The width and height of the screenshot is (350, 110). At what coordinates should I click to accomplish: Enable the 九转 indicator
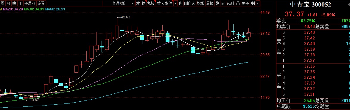(151, 3)
